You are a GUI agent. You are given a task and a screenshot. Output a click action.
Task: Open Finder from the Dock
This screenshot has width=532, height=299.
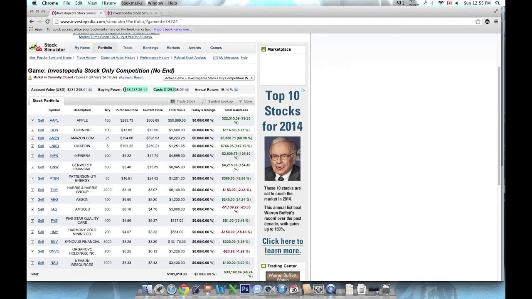147,289
